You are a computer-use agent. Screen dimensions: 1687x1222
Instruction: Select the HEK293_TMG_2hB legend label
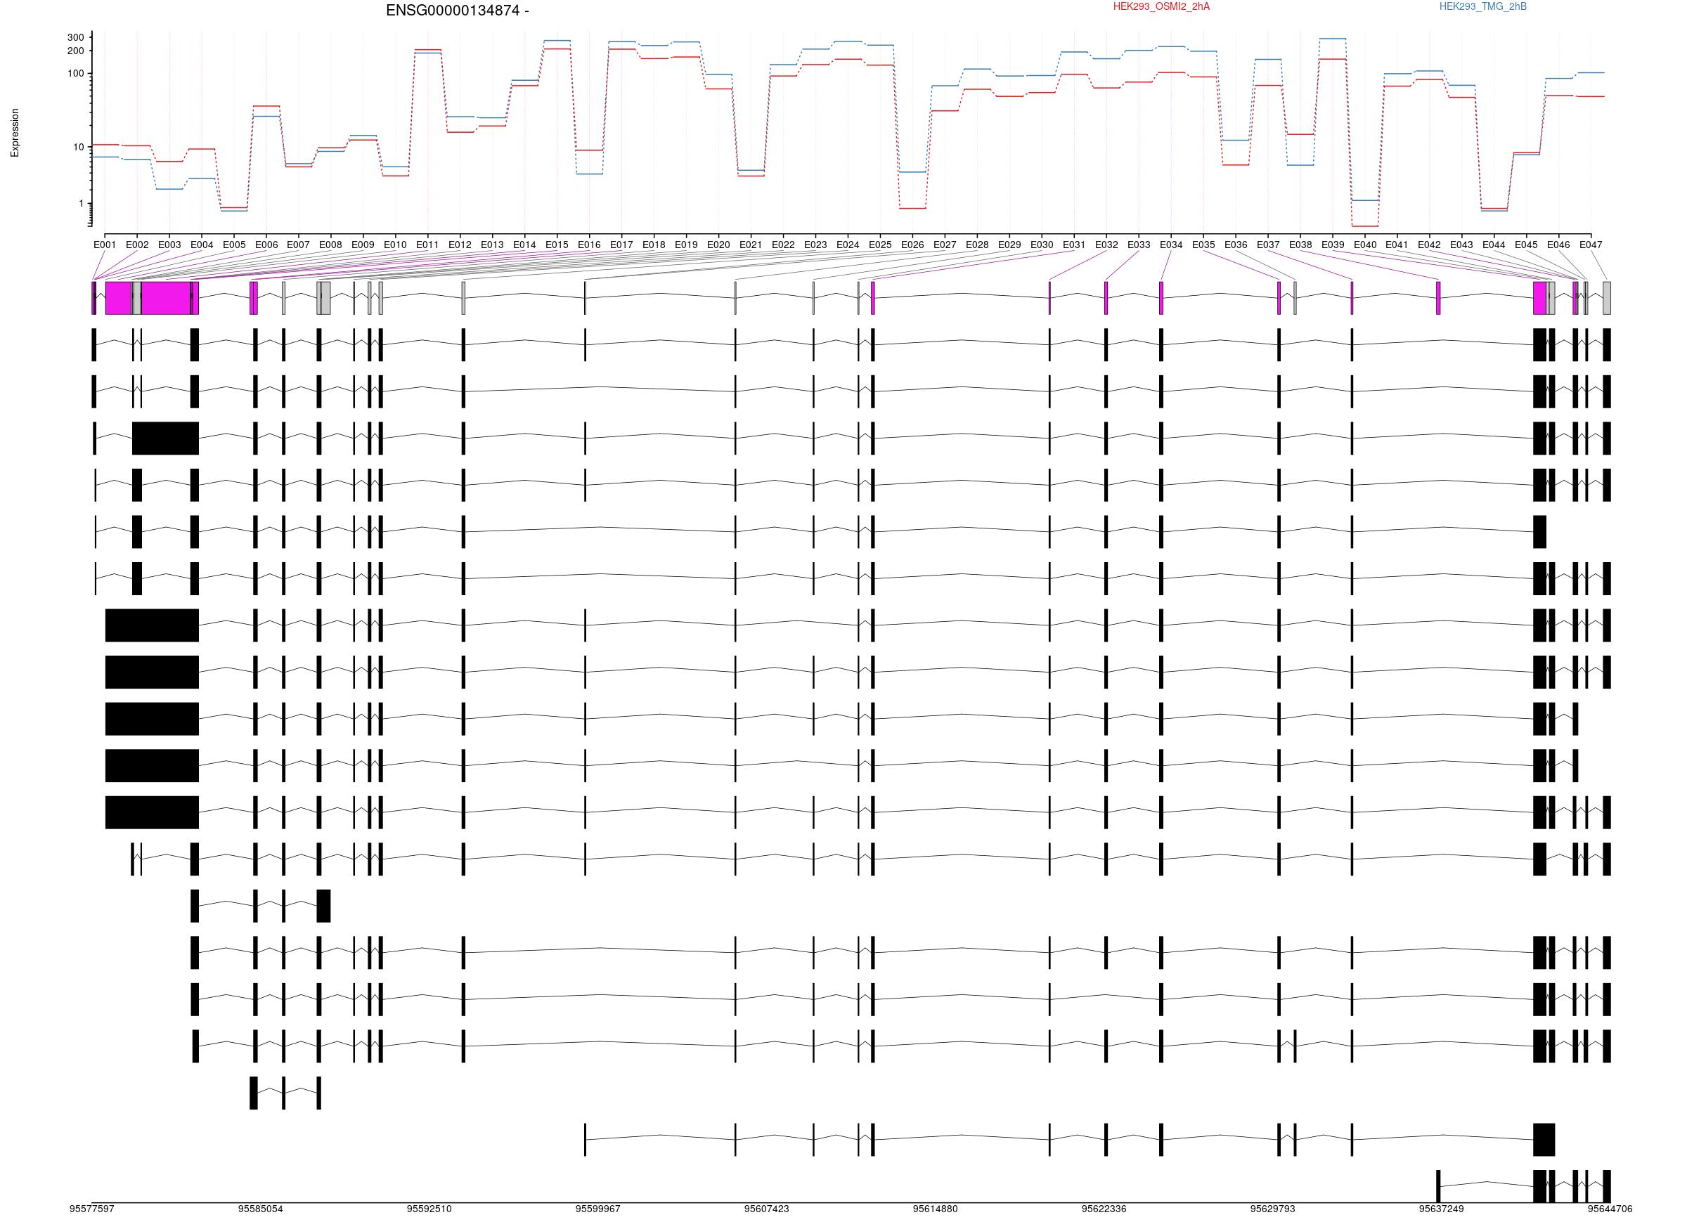1482,7
